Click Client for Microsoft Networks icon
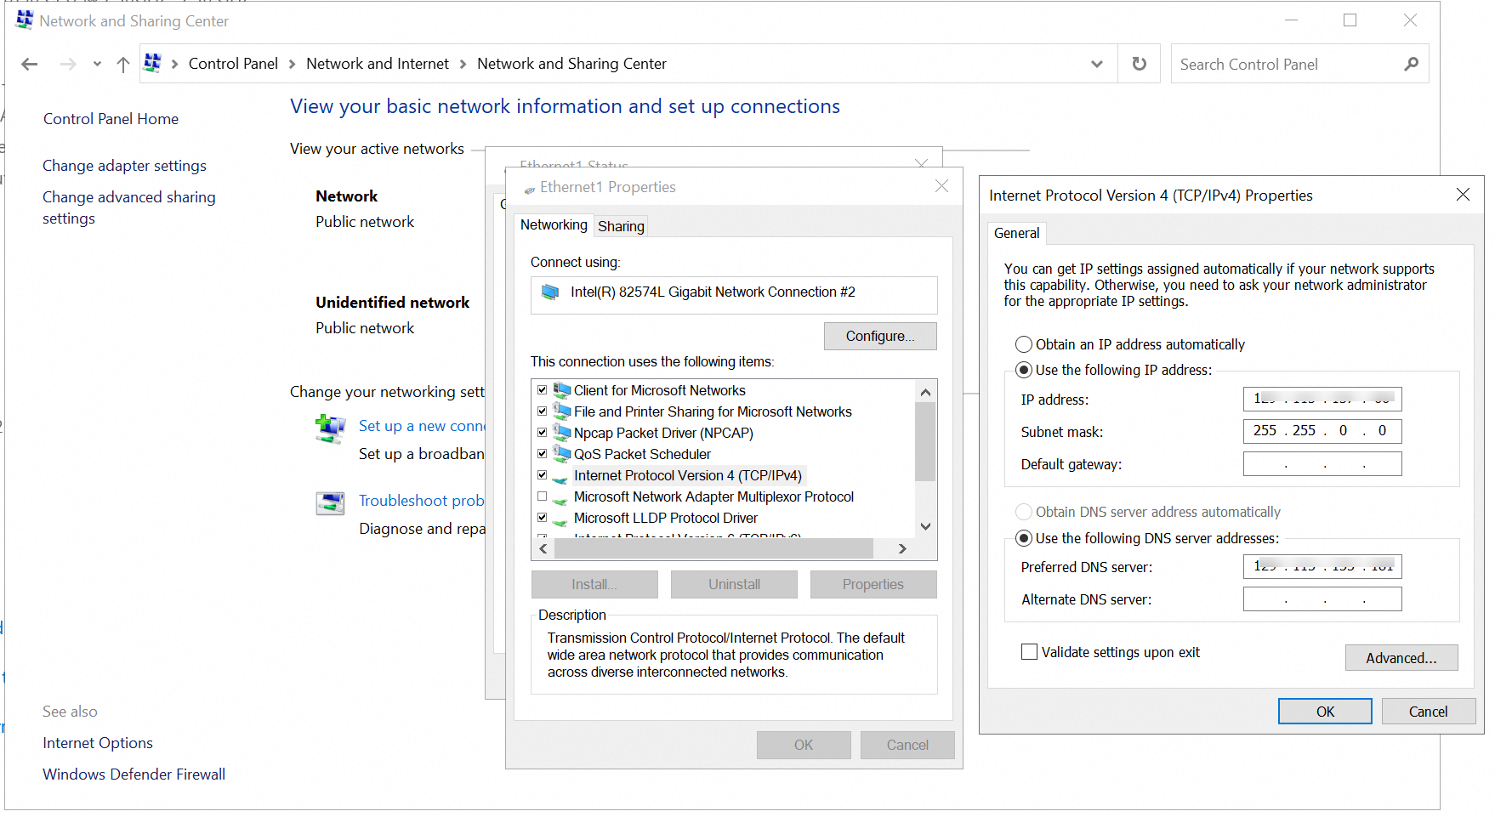Image resolution: width=1495 pixels, height=817 pixels. (x=561, y=390)
